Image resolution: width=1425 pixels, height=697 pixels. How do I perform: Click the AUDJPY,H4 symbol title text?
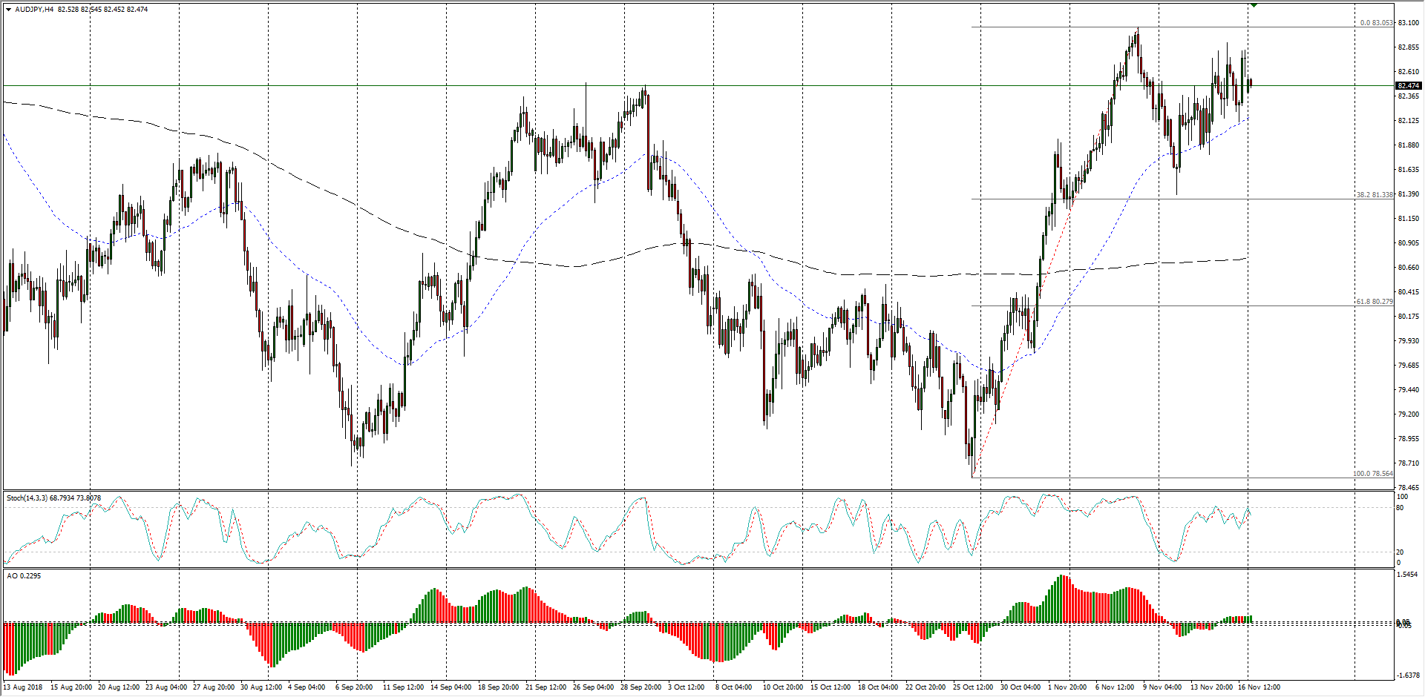point(33,10)
